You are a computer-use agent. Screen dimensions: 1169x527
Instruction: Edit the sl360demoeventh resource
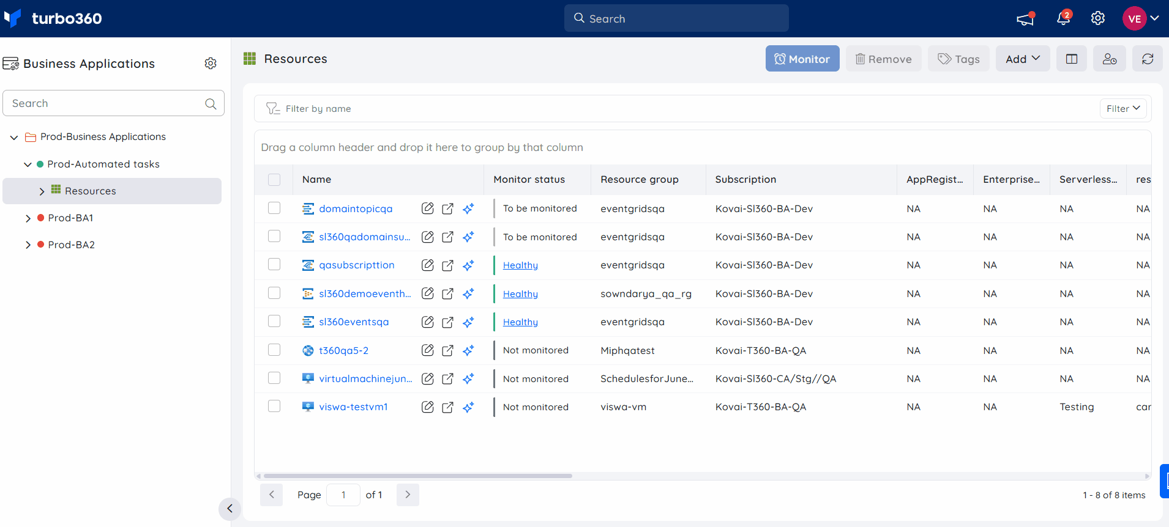pos(428,293)
